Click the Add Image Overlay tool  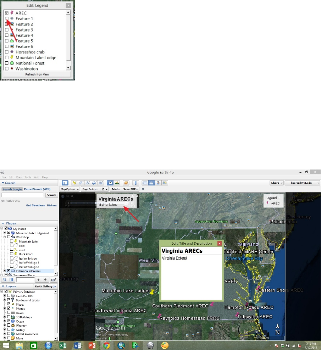[x=94, y=183]
